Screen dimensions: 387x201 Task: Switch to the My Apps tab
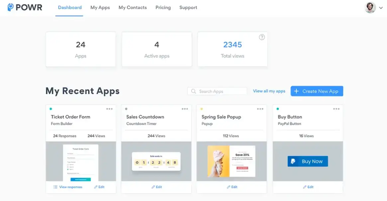[x=100, y=7]
